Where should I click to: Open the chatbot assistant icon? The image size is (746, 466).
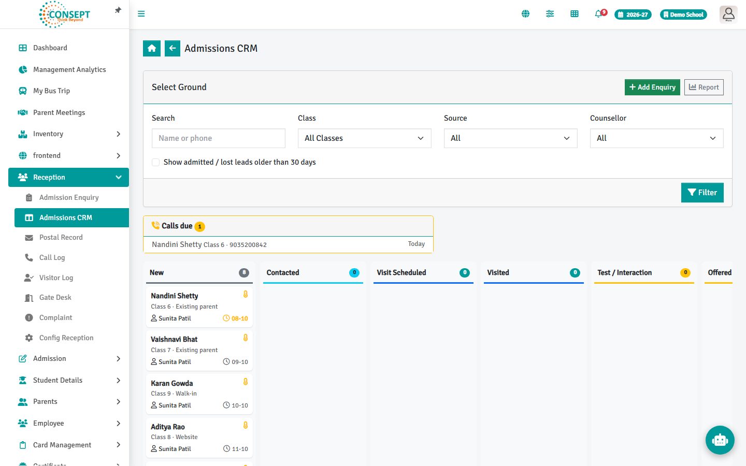(720, 440)
